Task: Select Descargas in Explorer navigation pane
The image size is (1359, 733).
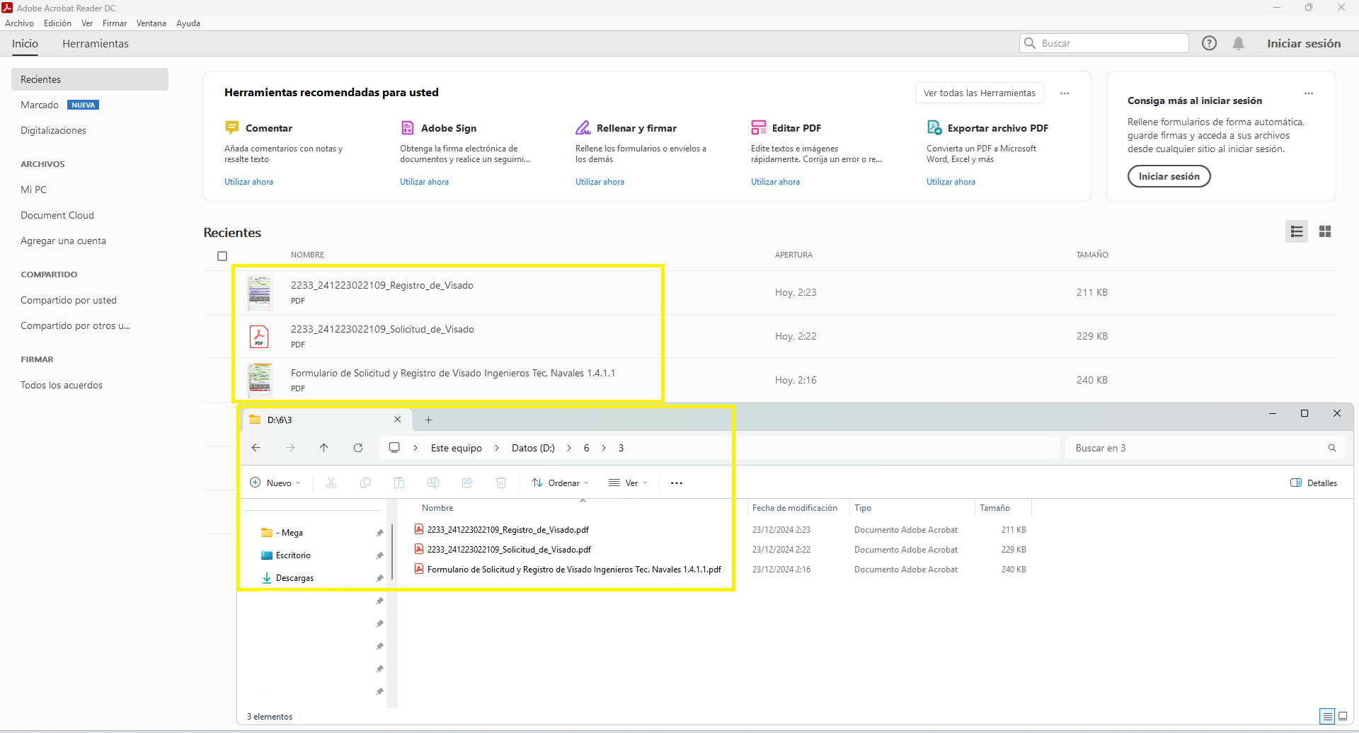Action: point(294,578)
